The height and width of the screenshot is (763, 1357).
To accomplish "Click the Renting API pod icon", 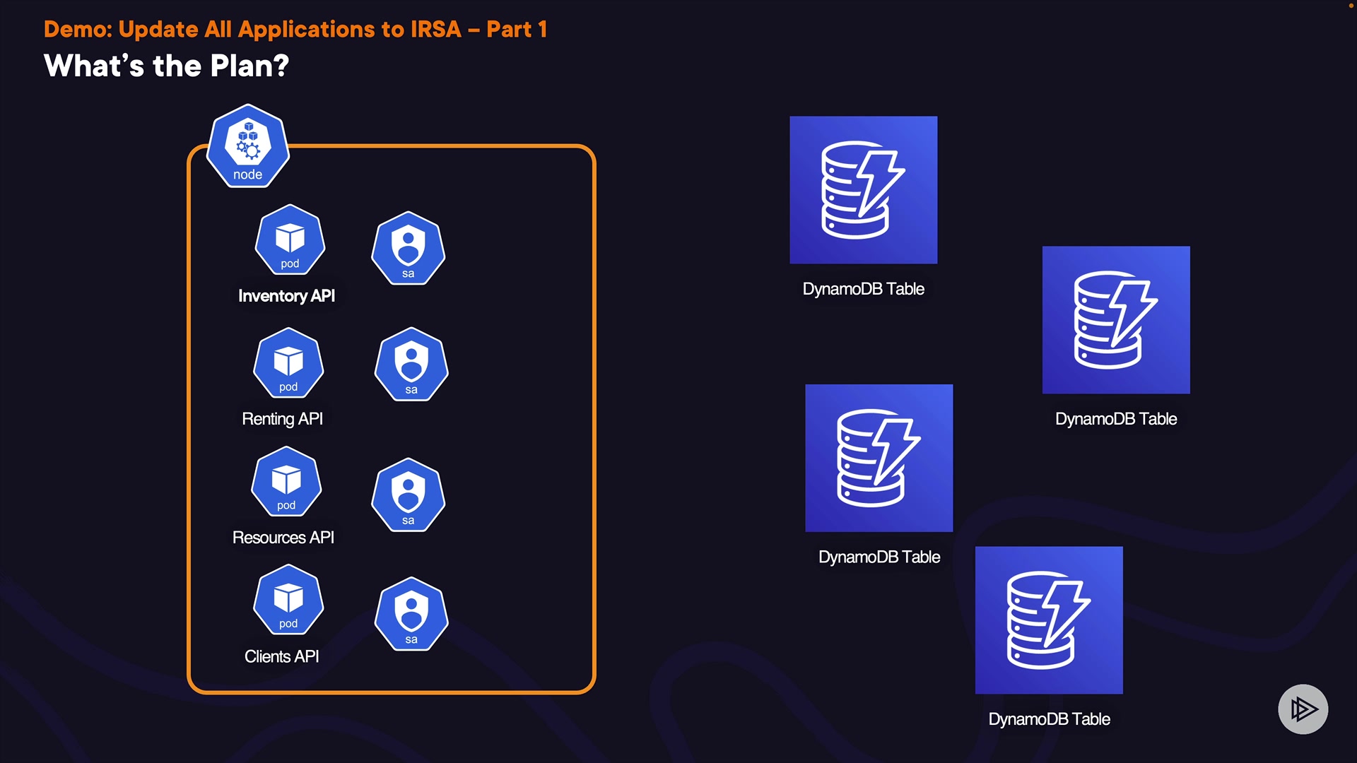I will click(x=288, y=363).
